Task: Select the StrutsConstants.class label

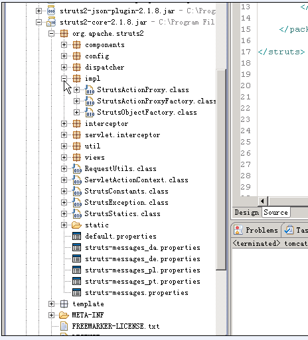Action: point(126,191)
